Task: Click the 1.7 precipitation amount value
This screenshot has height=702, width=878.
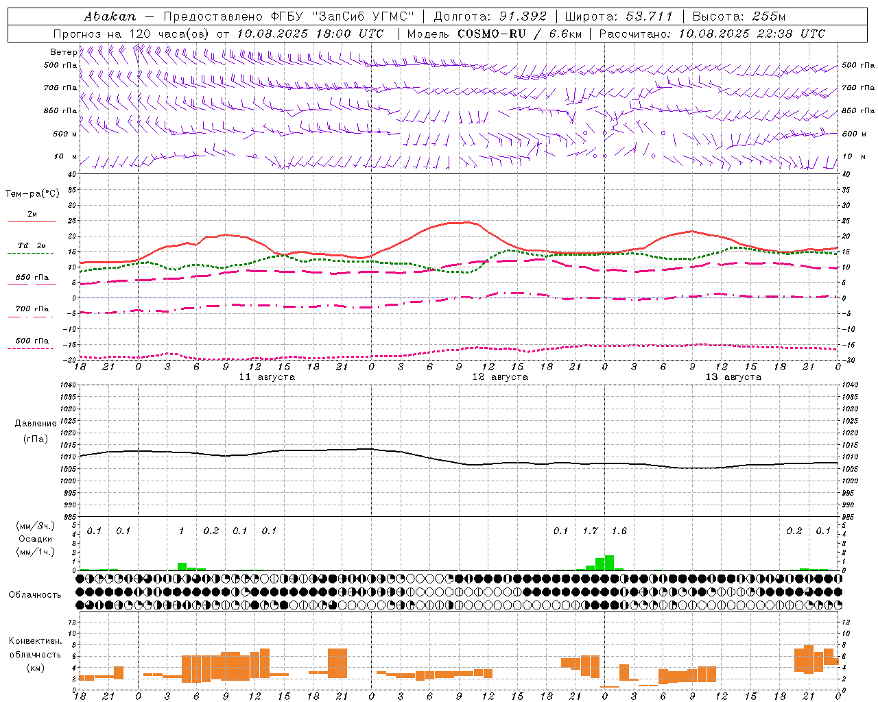Action: tap(590, 531)
